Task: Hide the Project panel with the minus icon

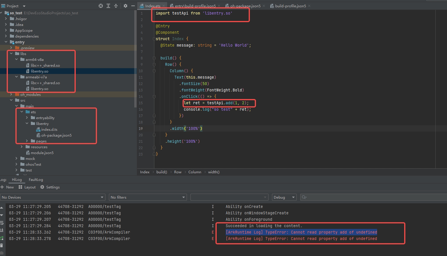Action: [x=133, y=6]
